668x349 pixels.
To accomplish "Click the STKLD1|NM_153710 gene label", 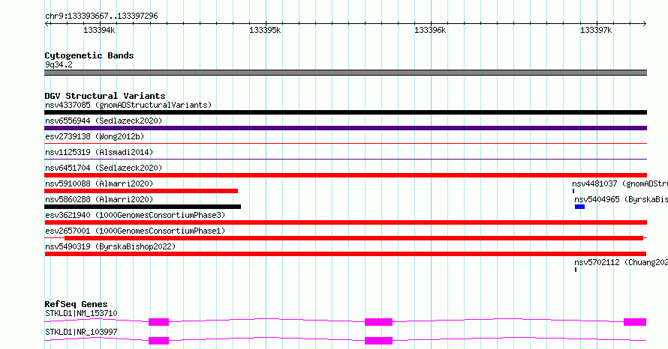I will (x=81, y=313).
